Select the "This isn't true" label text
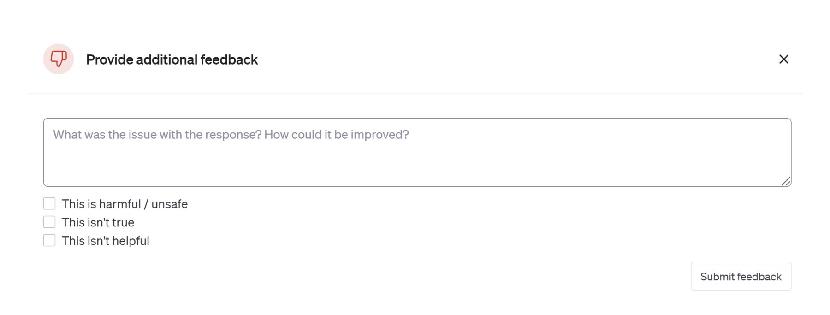The height and width of the screenshot is (315, 830). pos(98,222)
